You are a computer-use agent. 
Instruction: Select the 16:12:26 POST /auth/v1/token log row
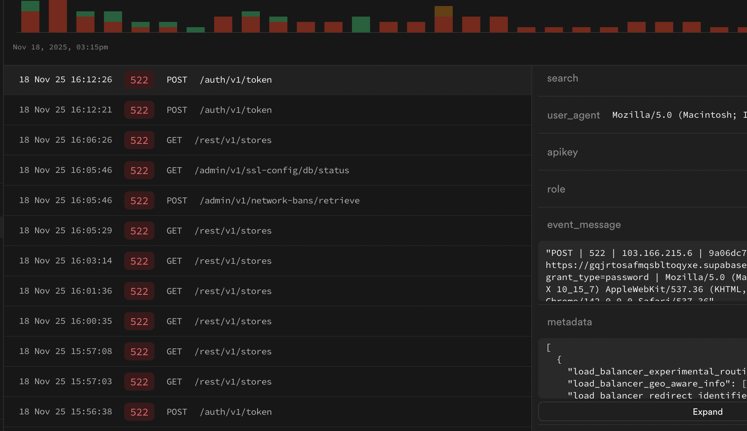[x=236, y=80]
